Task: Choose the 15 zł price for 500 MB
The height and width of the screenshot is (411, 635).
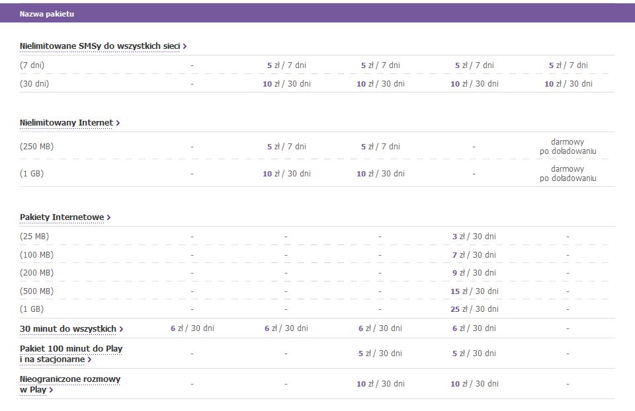Action: click(473, 291)
